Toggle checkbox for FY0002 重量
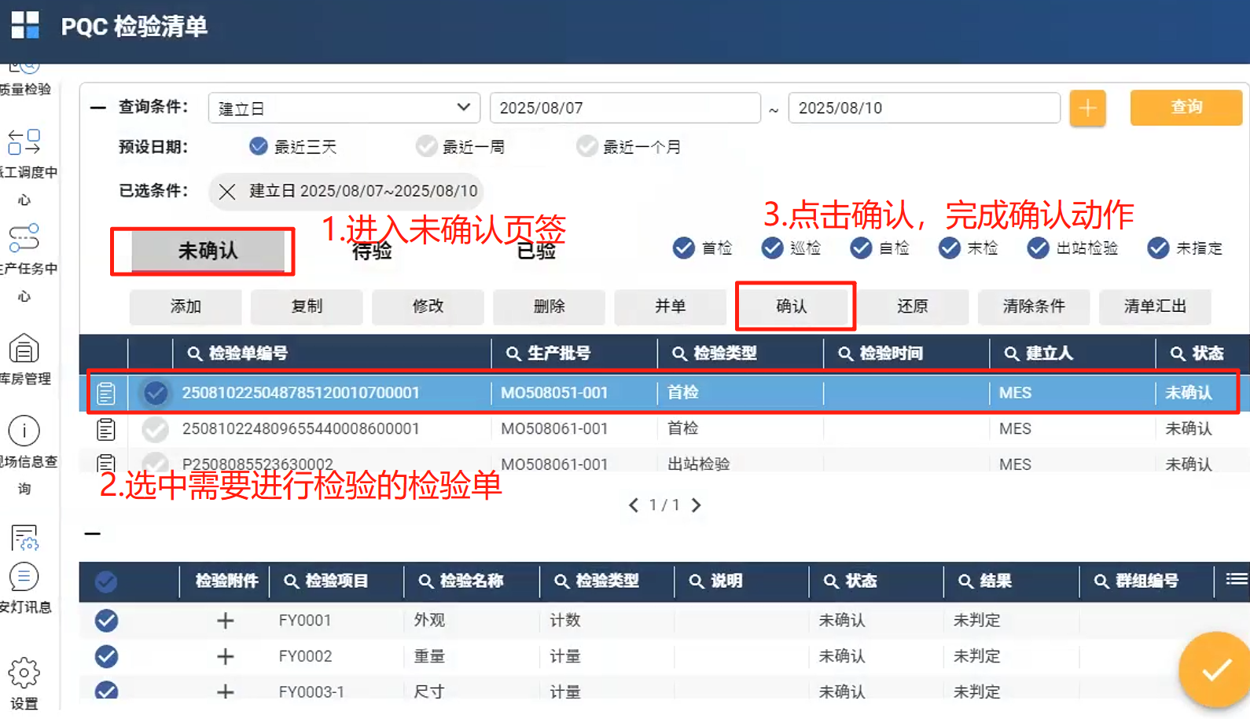This screenshot has width=1250, height=719. (106, 656)
